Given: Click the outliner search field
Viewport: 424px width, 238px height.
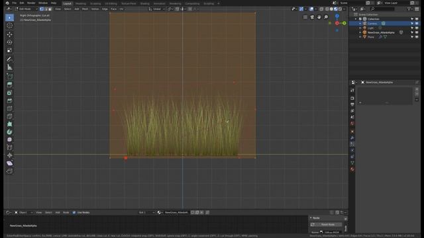Looking at the screenshot, I should click(x=382, y=9).
